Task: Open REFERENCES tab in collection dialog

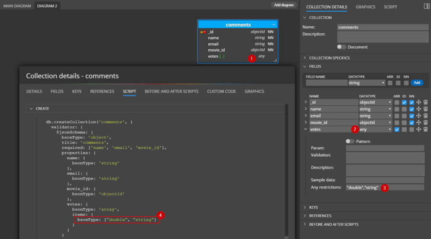Action: (x=102, y=91)
